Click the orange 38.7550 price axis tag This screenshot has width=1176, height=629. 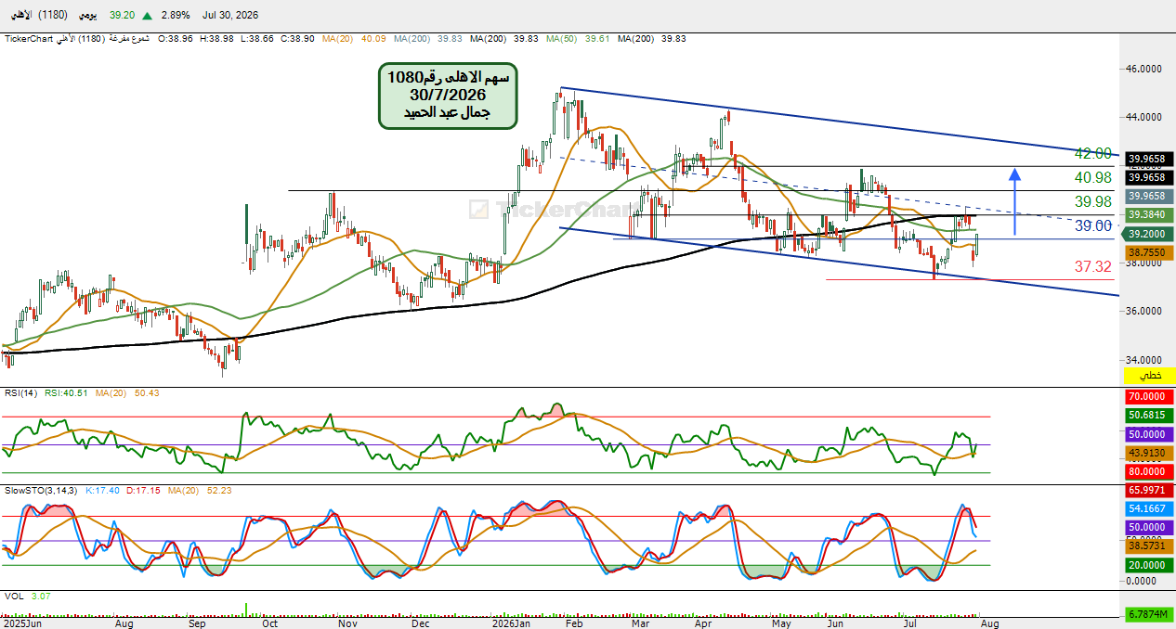point(1150,252)
